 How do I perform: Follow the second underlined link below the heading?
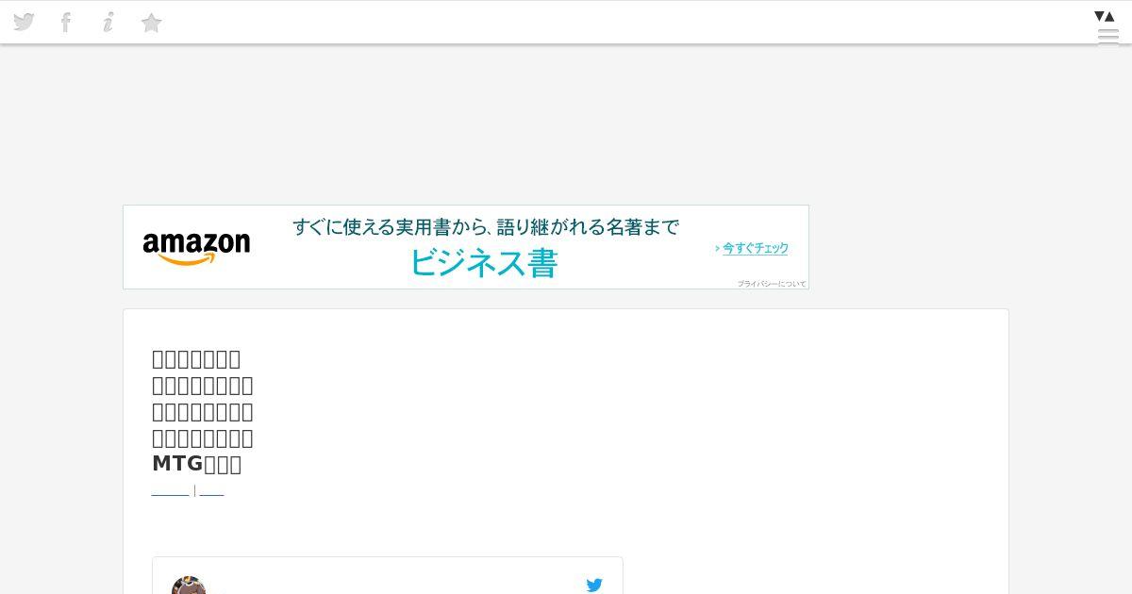(211, 490)
